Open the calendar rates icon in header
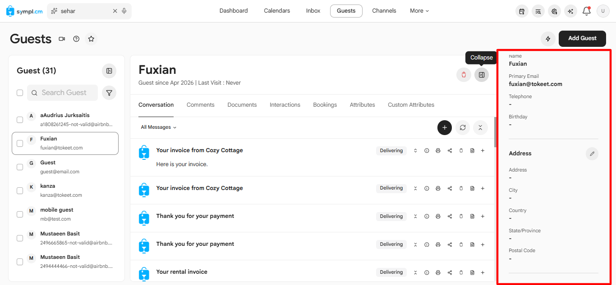616x285 pixels. [522, 11]
